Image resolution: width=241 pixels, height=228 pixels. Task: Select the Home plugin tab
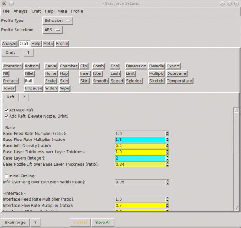pyautogui.click(x=51, y=73)
